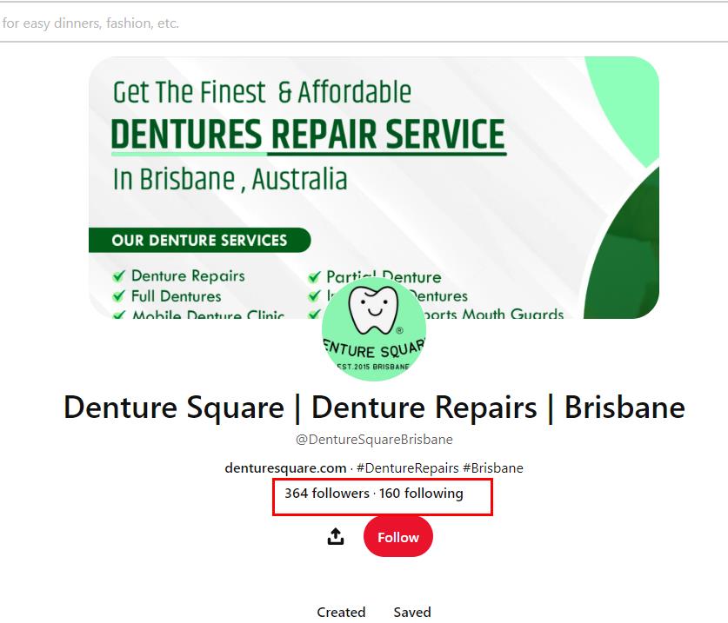The height and width of the screenshot is (623, 728).
Task: Click the tooth logo profile avatar
Action: 374,329
